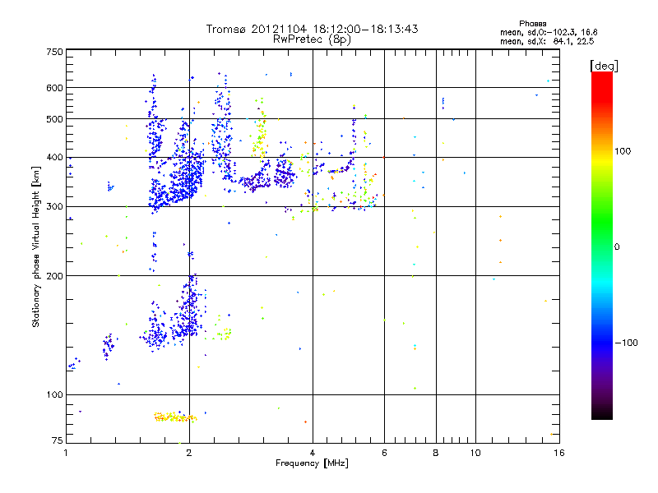Click 'mean, sd,X: 84.1, 22.5' statistics line

point(547,41)
